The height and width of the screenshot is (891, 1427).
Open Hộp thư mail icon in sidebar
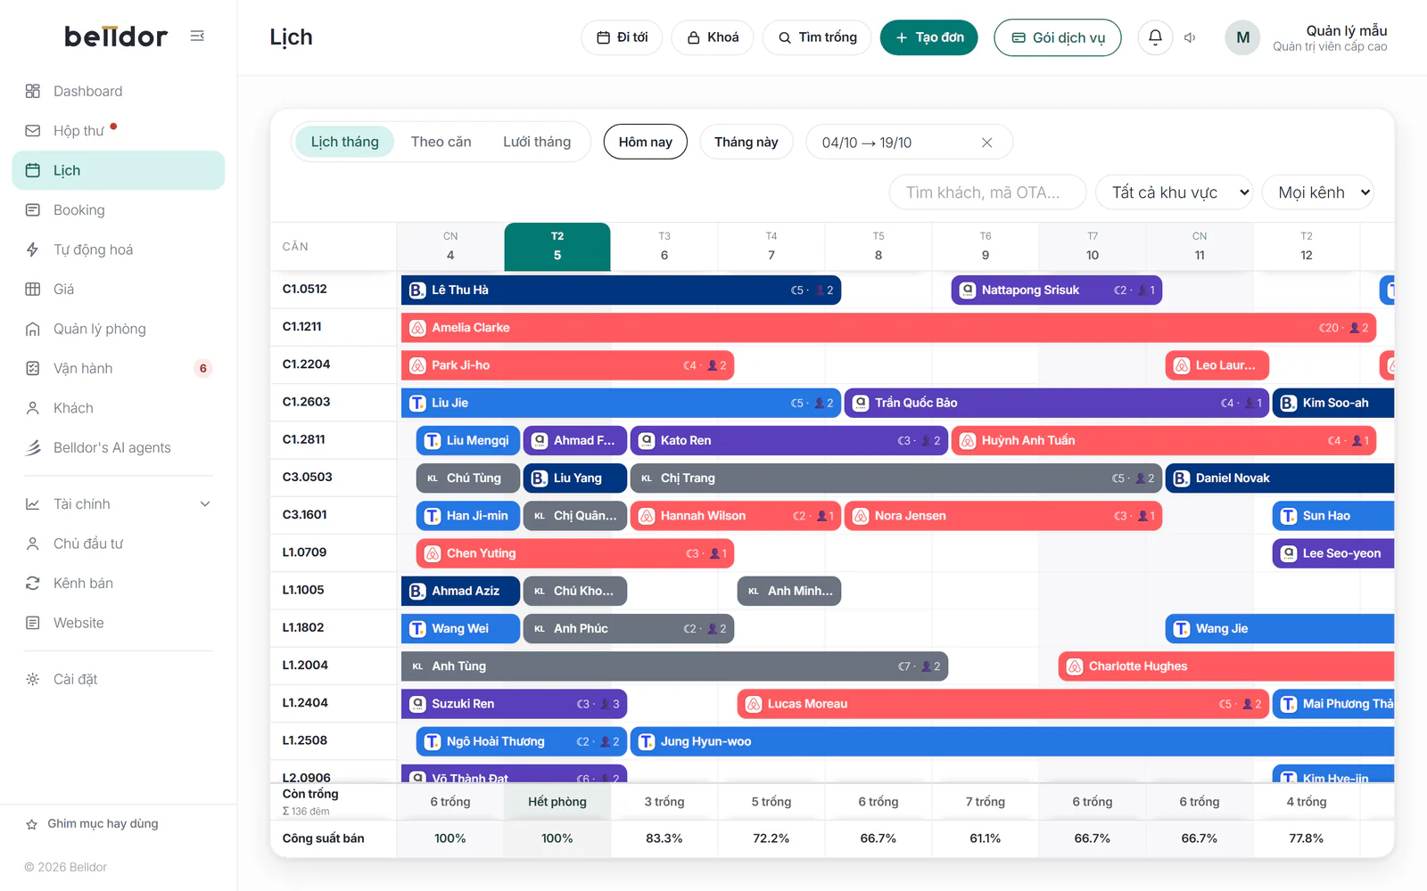[x=33, y=131]
